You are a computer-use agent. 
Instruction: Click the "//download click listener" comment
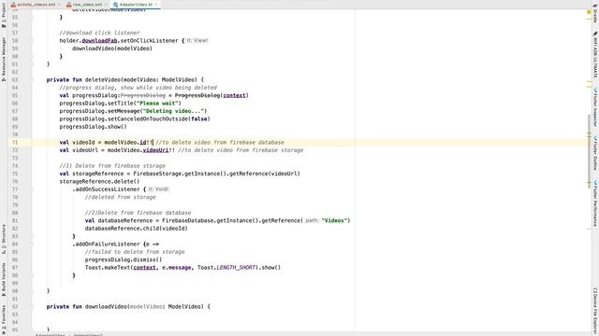click(99, 34)
